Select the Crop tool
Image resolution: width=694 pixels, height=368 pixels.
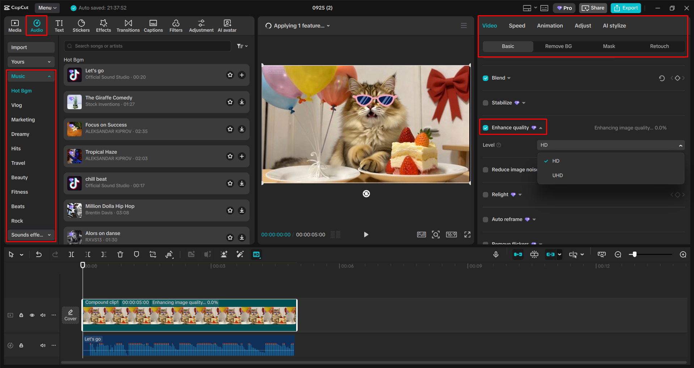153,254
